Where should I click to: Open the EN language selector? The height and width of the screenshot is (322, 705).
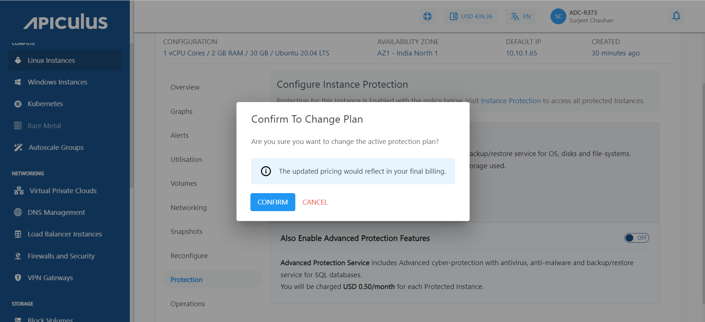click(x=520, y=16)
